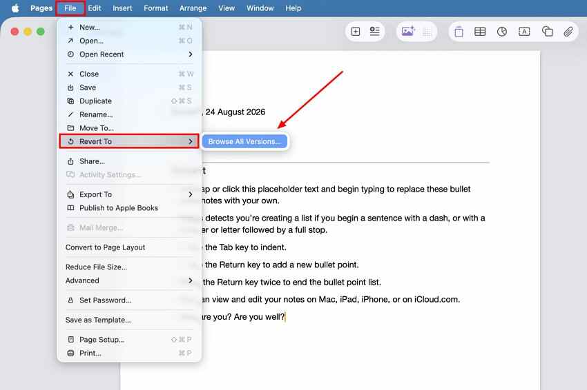Viewport: 587px width, 390px height.
Task: Choose Page Setup... menu item
Action: [129, 340]
